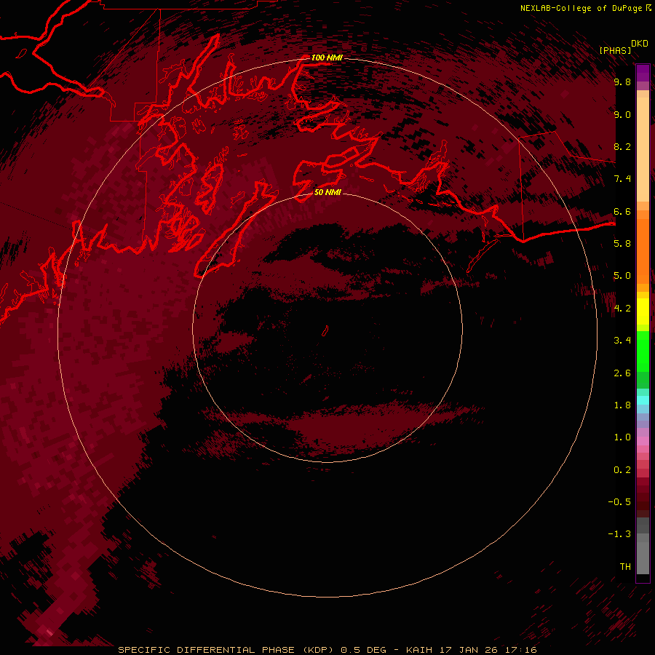The height and width of the screenshot is (655, 655).
Task: Click the [PHAS] units label
Action: tap(615, 50)
